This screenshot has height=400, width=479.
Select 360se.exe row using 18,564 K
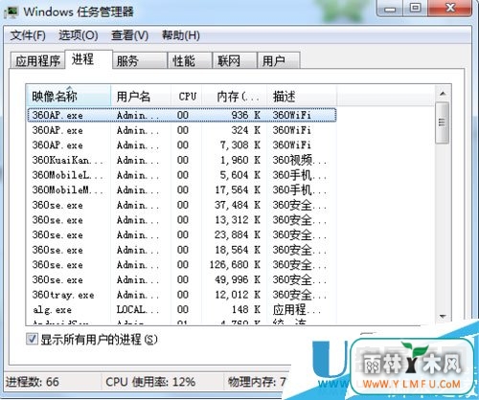(182, 250)
